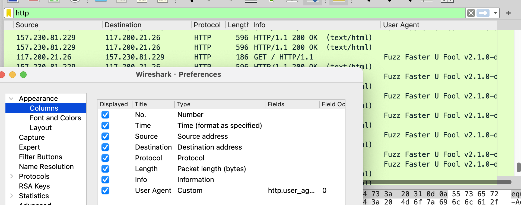The image size is (521, 205).
Task: Select the Packet length (bytes) type cell
Action: pyautogui.click(x=212, y=169)
